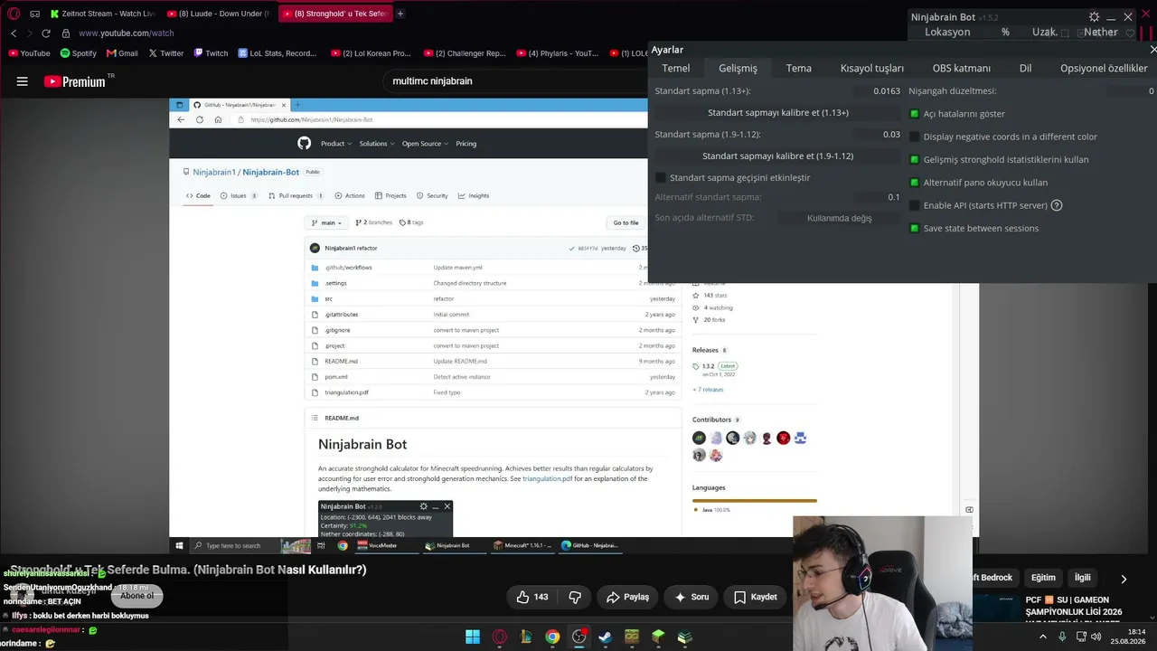
Task: Open the Opera browser menu icon
Action: 14,14
